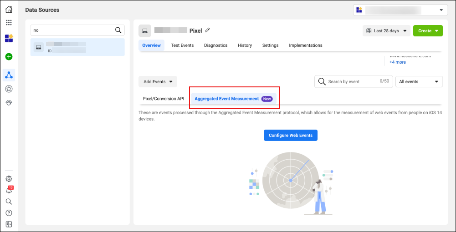Click the pencil edit icon next to Pixel

click(207, 30)
